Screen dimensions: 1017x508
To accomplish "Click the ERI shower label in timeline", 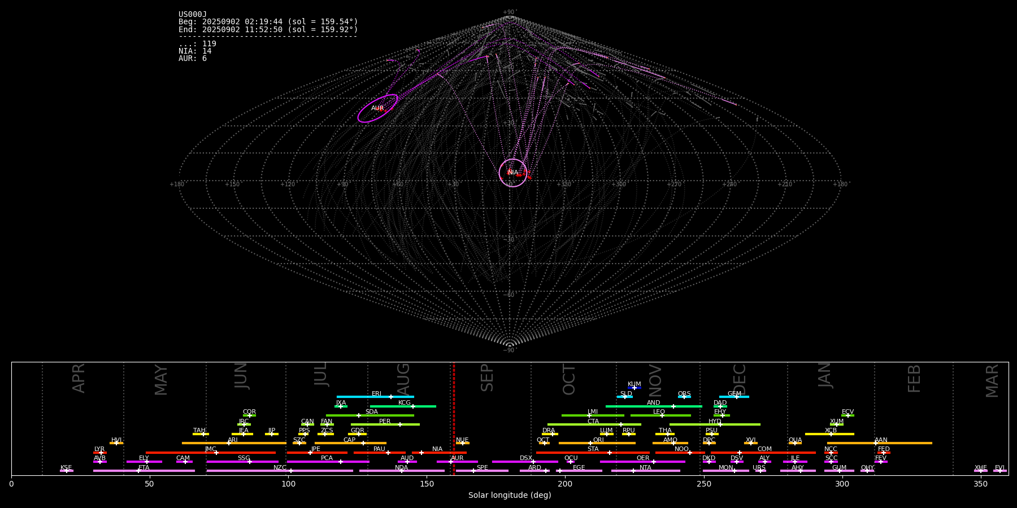I will (x=376, y=393).
